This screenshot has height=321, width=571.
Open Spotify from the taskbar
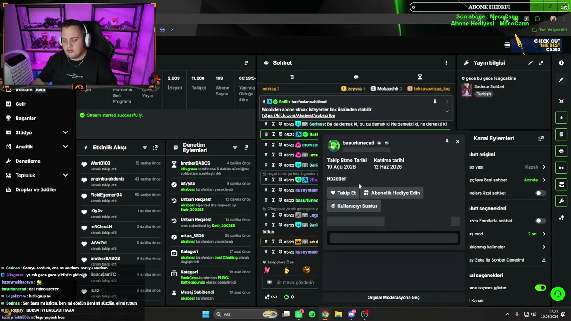tap(312, 314)
